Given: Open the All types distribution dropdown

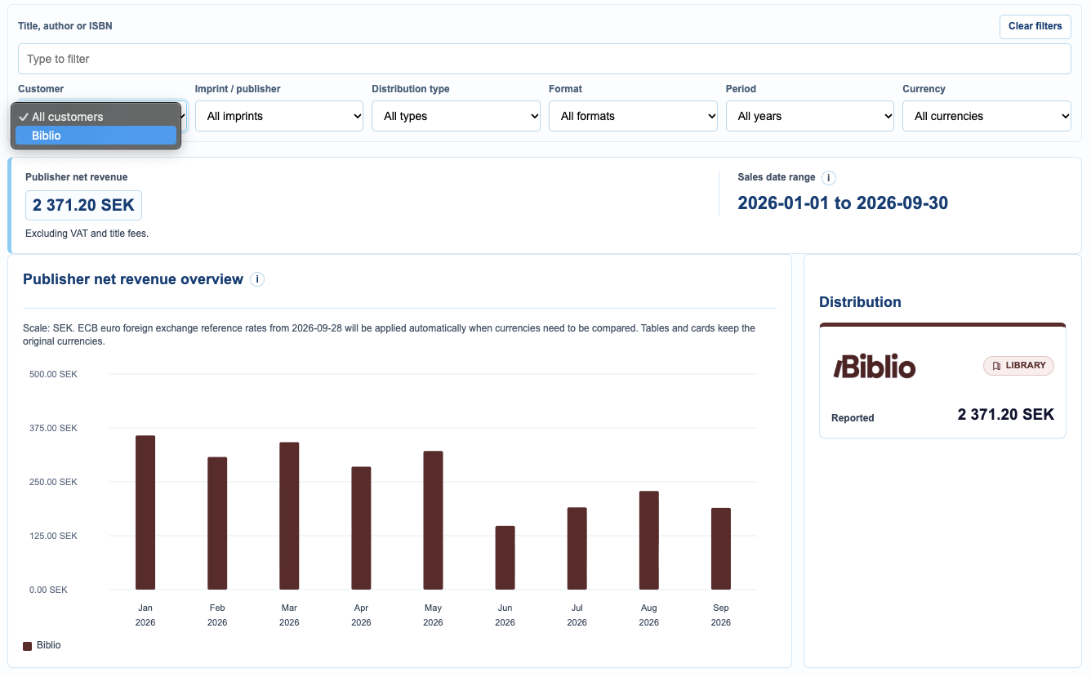Looking at the screenshot, I should 456,116.
